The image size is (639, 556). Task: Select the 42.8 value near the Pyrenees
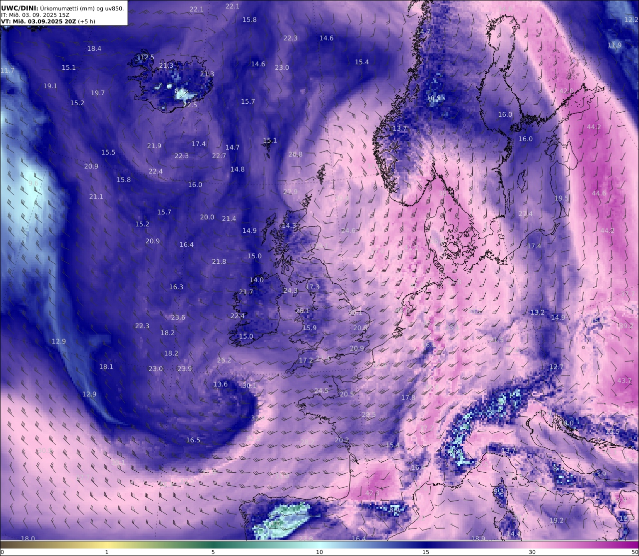click(x=372, y=493)
